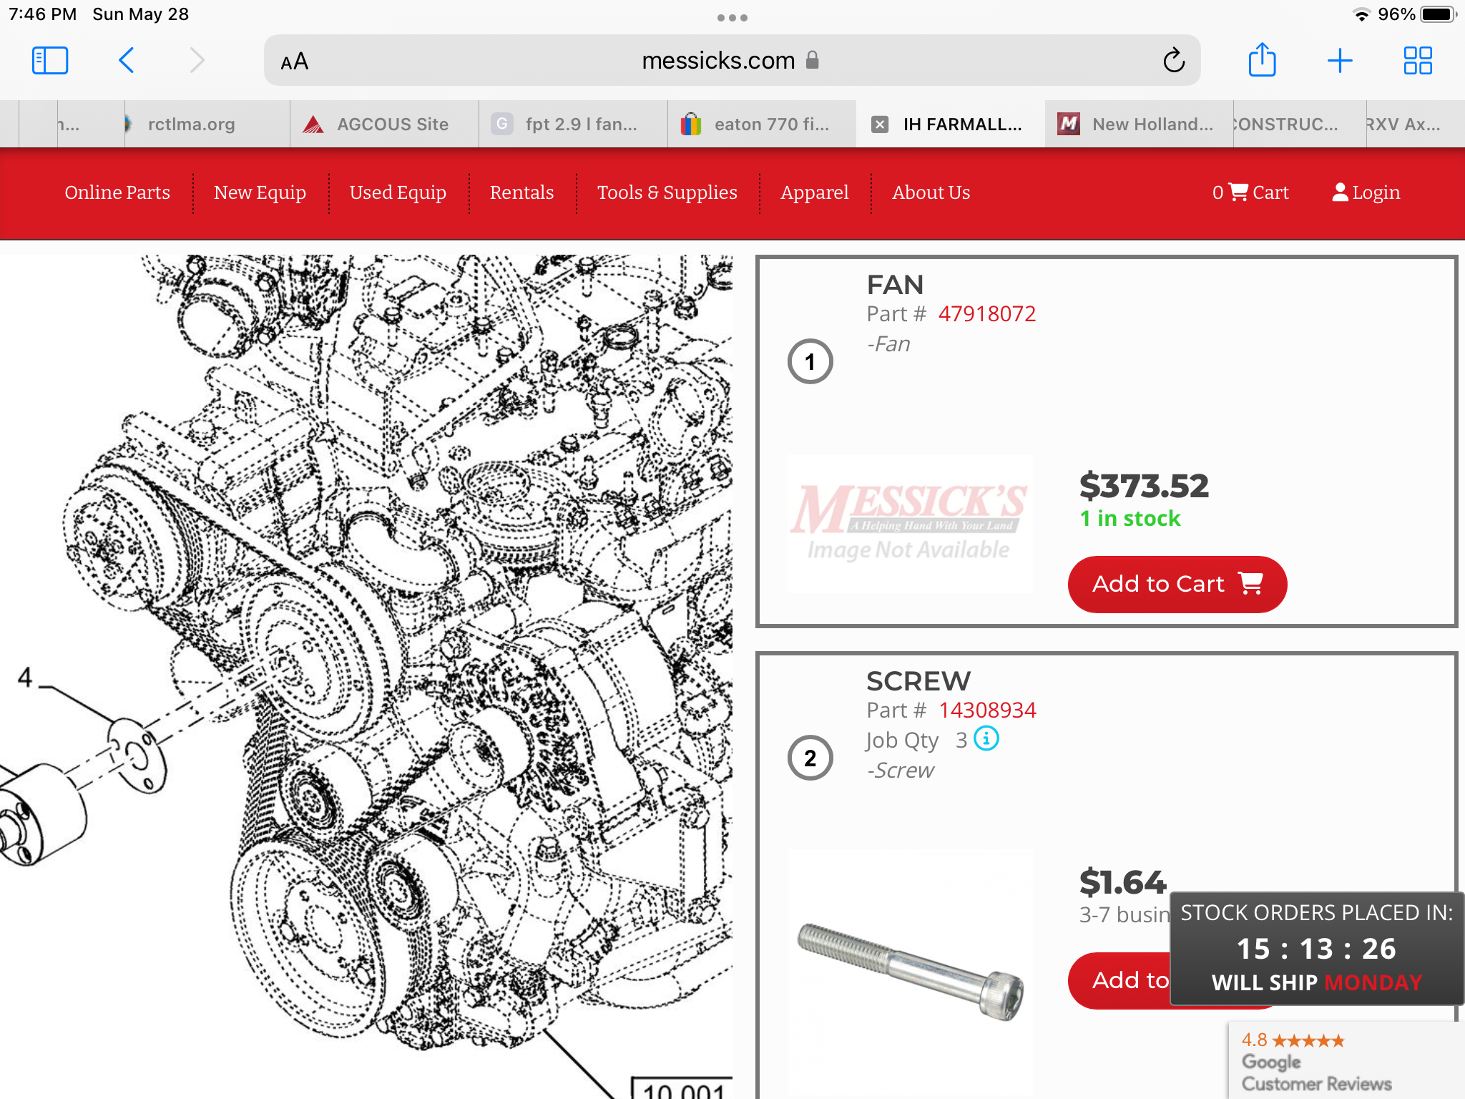Open the screw product image
The height and width of the screenshot is (1099, 1465).
[911, 972]
